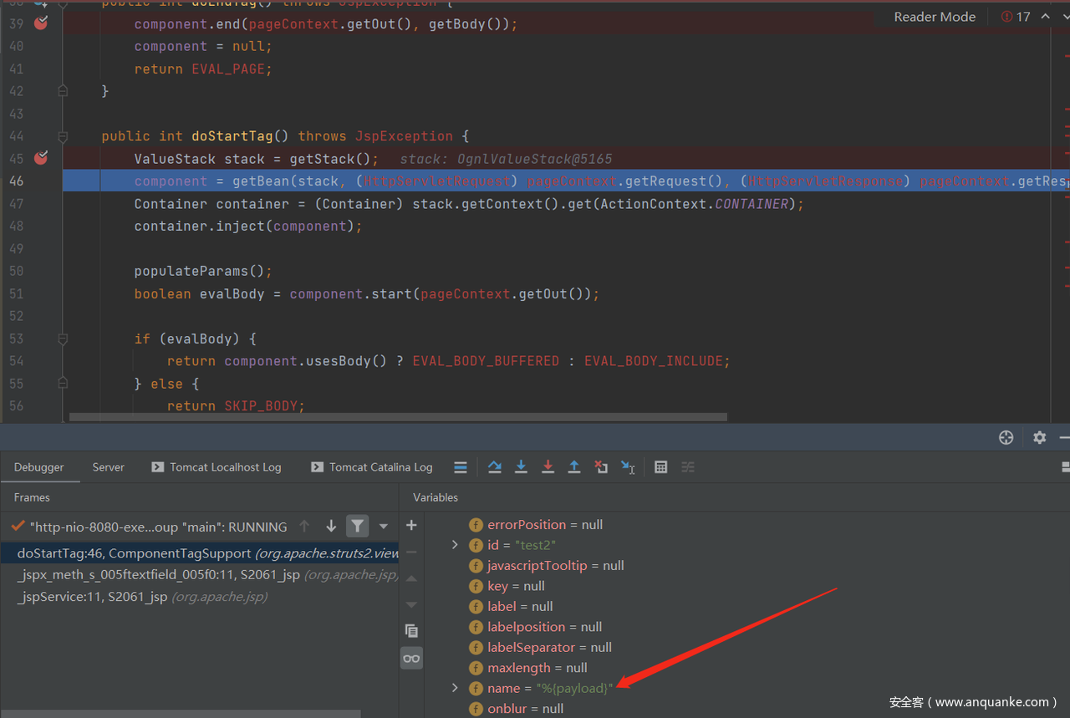Toggle the frames filter funnel icon
The height and width of the screenshot is (718, 1070).
point(357,526)
